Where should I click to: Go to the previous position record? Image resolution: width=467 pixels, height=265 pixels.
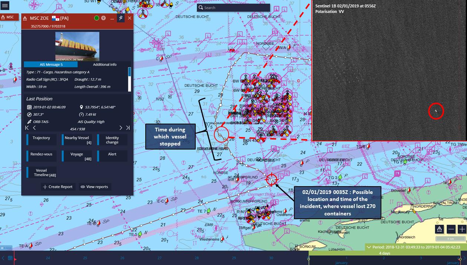[34, 128]
